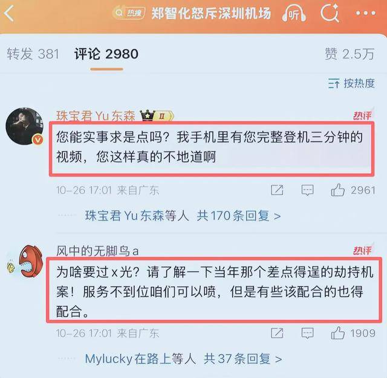
Task: Tap the 郑智化怒斥深圳机场 hot search pill
Action: coord(192,13)
